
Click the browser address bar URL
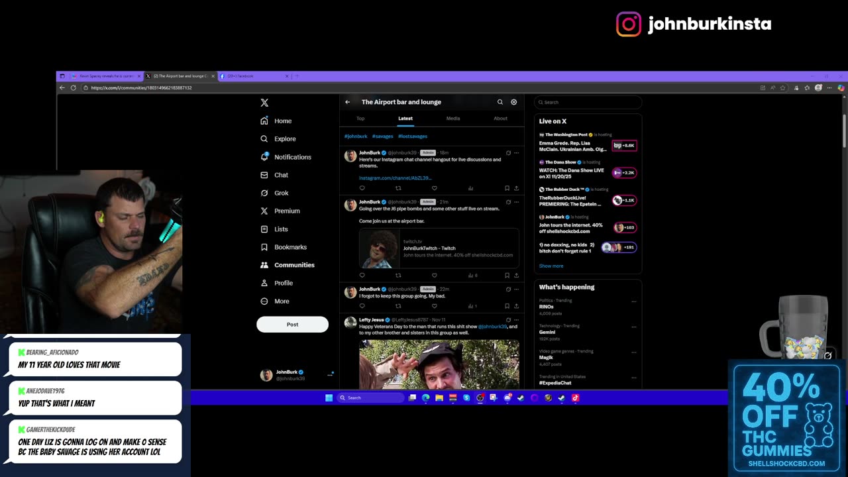click(141, 87)
